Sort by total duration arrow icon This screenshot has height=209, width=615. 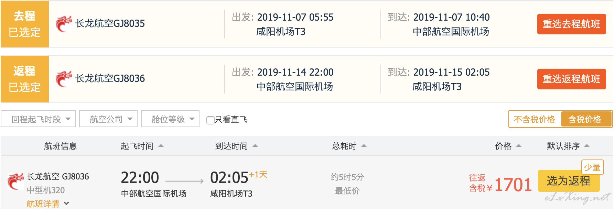[364, 146]
